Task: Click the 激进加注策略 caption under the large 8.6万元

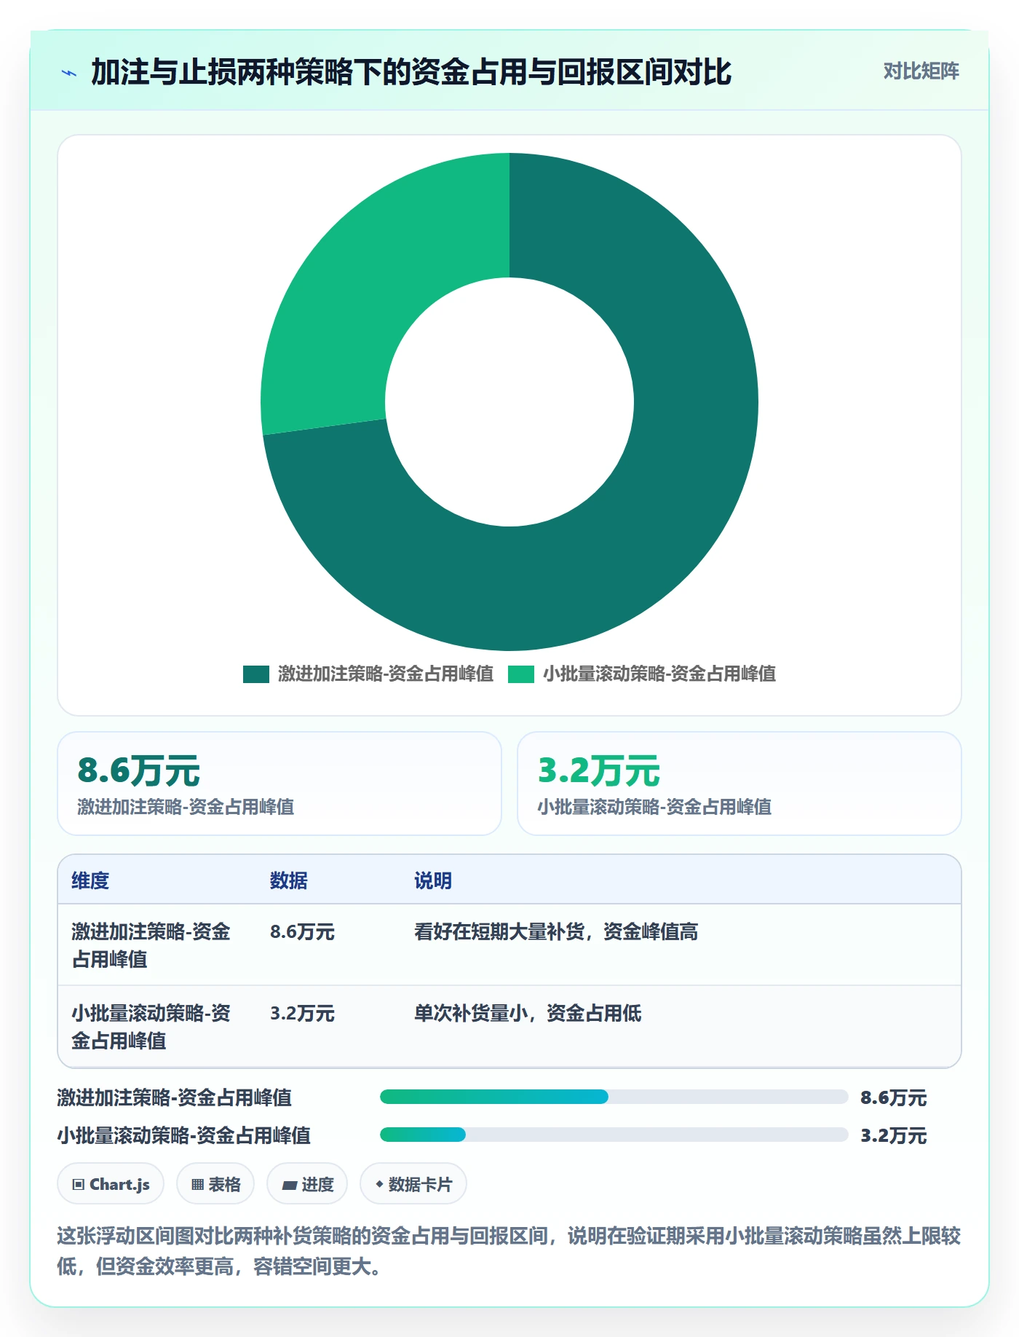Action: point(186,807)
